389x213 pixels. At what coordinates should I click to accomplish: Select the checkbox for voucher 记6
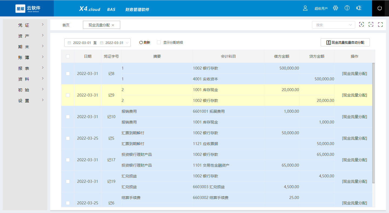pos(68,203)
